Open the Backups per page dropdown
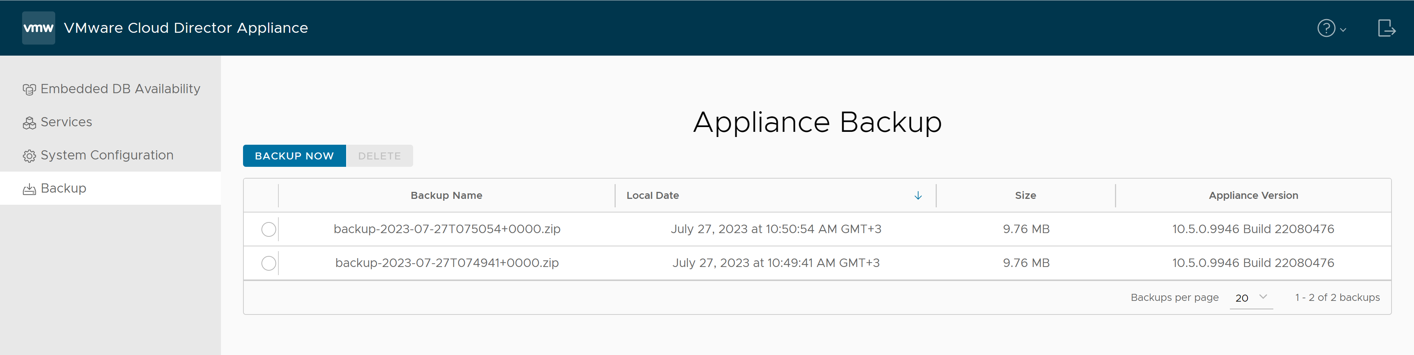This screenshot has width=1414, height=355. click(1251, 298)
